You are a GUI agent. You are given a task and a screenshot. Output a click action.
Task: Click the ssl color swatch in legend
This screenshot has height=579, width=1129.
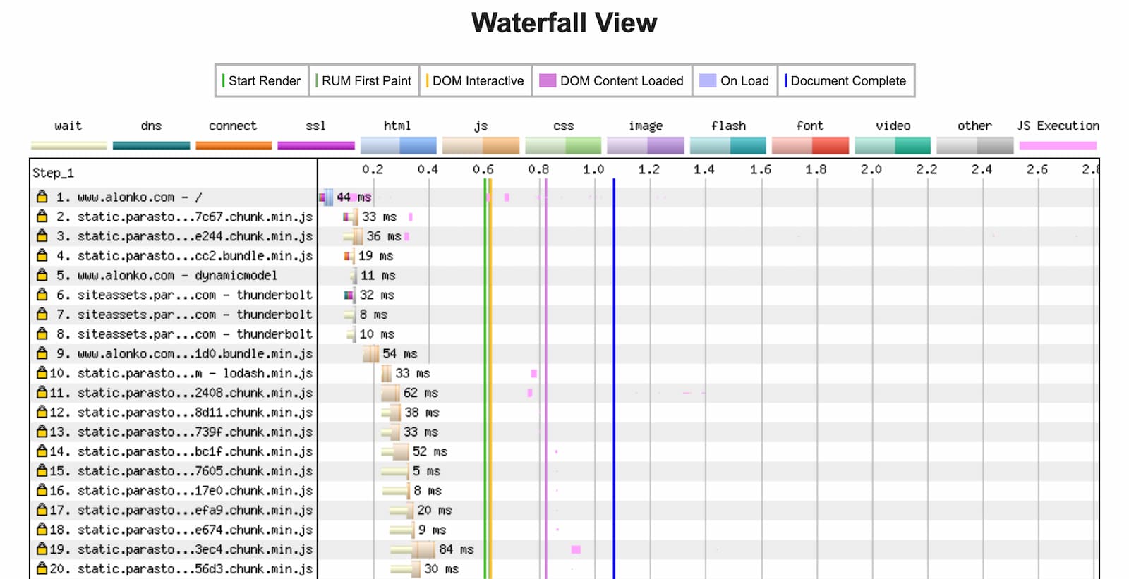click(x=315, y=146)
